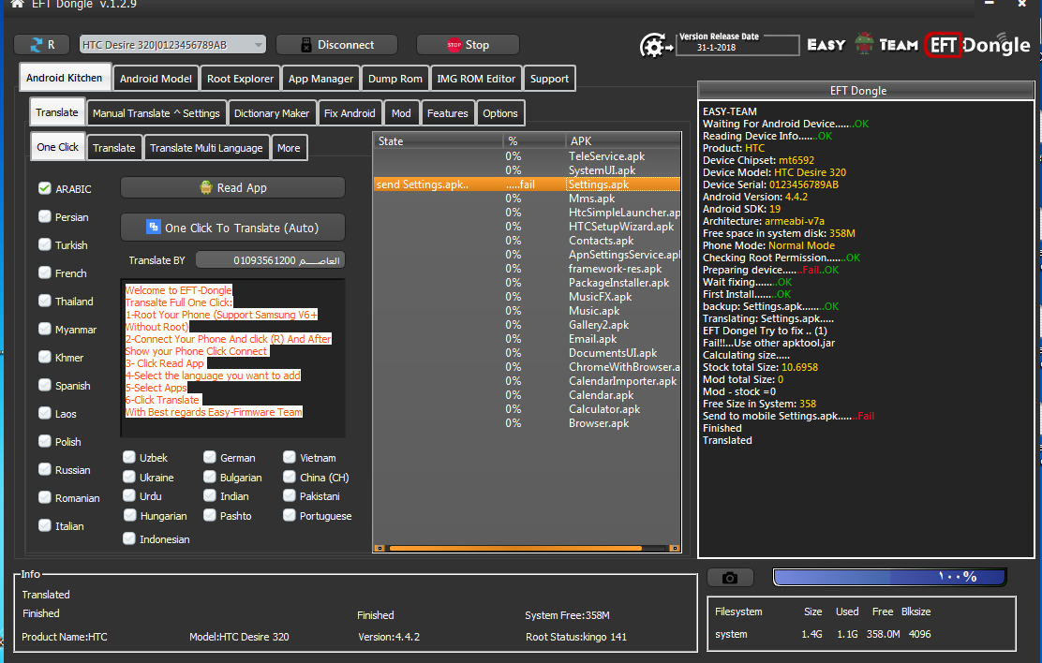Select the Settings.apk row
1042x663 pixels.
click(527, 184)
